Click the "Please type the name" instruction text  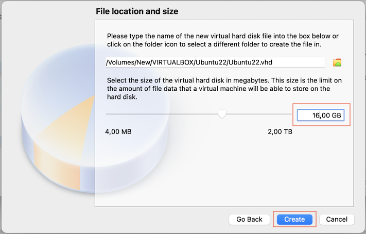pyautogui.click(x=223, y=40)
